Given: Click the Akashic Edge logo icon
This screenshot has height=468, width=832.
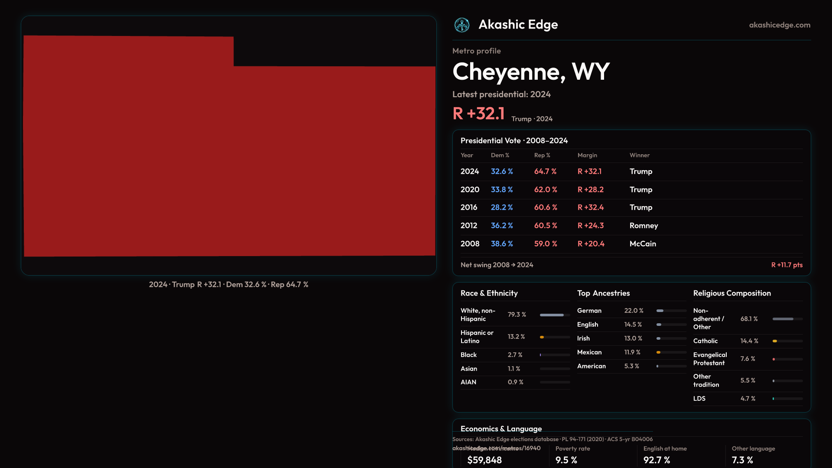Looking at the screenshot, I should pos(461,25).
